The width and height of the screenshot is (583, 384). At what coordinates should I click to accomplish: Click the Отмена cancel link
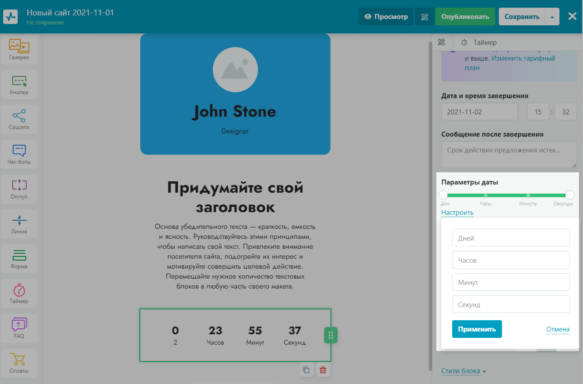coord(558,329)
